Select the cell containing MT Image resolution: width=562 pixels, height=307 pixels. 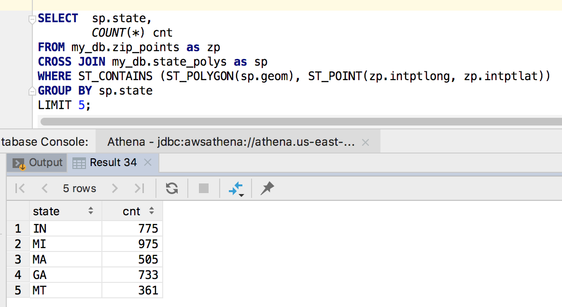(66, 290)
